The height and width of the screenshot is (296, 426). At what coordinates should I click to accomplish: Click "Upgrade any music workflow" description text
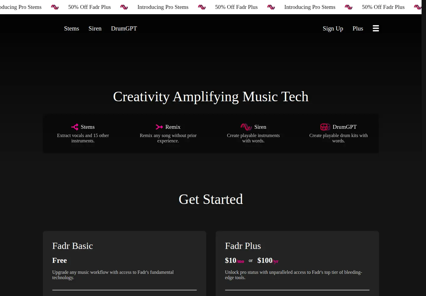pos(113,275)
